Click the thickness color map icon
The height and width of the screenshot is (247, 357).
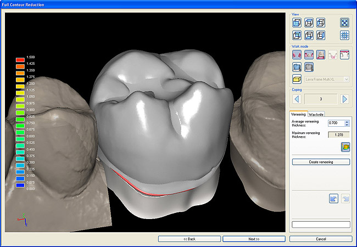point(345,147)
